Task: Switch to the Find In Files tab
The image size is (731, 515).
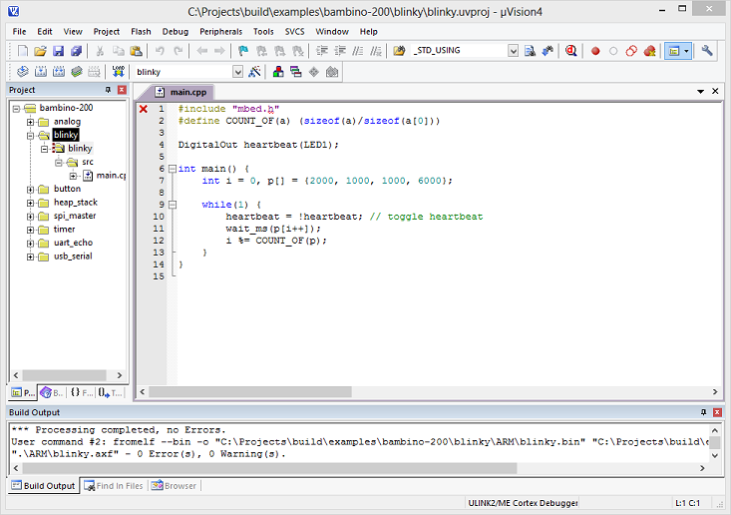Action: (114, 486)
